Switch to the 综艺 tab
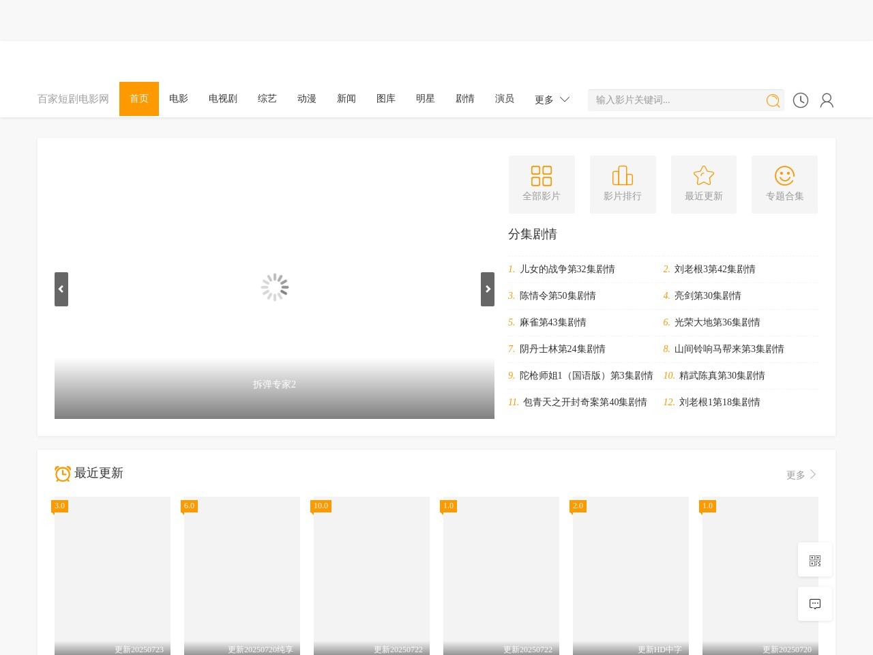Image resolution: width=873 pixels, height=655 pixels. [267, 99]
